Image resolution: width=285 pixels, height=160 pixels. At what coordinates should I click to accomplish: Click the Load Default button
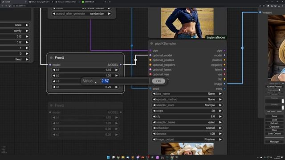[274, 133]
